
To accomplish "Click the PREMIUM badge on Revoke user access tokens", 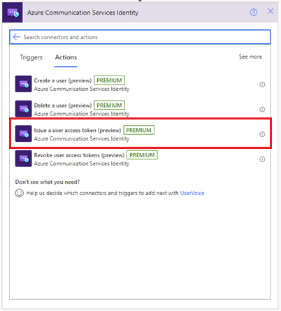I will 142,155.
